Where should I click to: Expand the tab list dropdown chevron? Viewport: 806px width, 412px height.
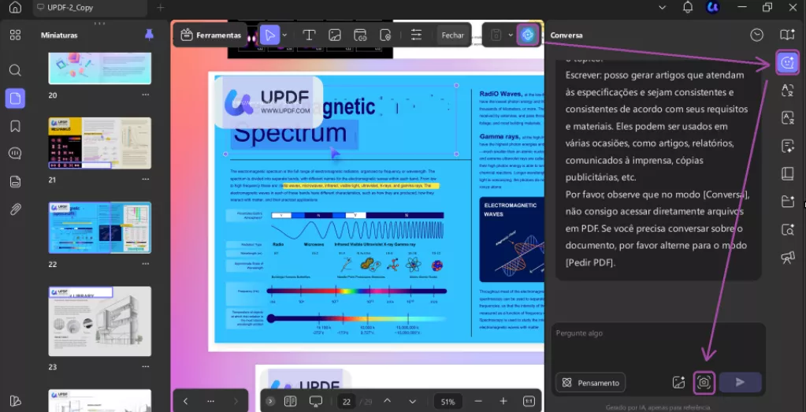[662, 7]
